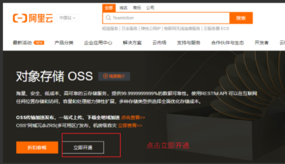Open the 弹性公网IP hot search link

click(151, 28)
